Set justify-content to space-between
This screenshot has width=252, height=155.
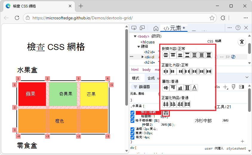(x=187, y=71)
